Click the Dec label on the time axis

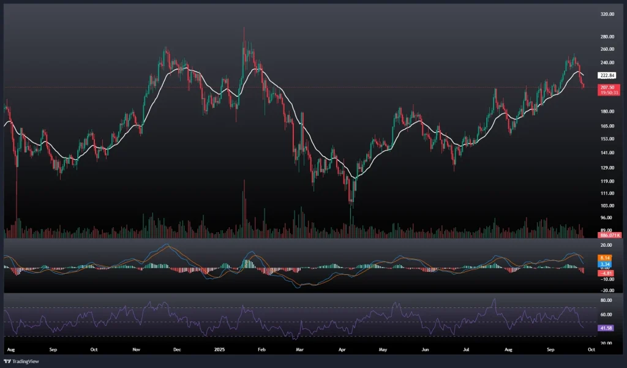point(177,349)
